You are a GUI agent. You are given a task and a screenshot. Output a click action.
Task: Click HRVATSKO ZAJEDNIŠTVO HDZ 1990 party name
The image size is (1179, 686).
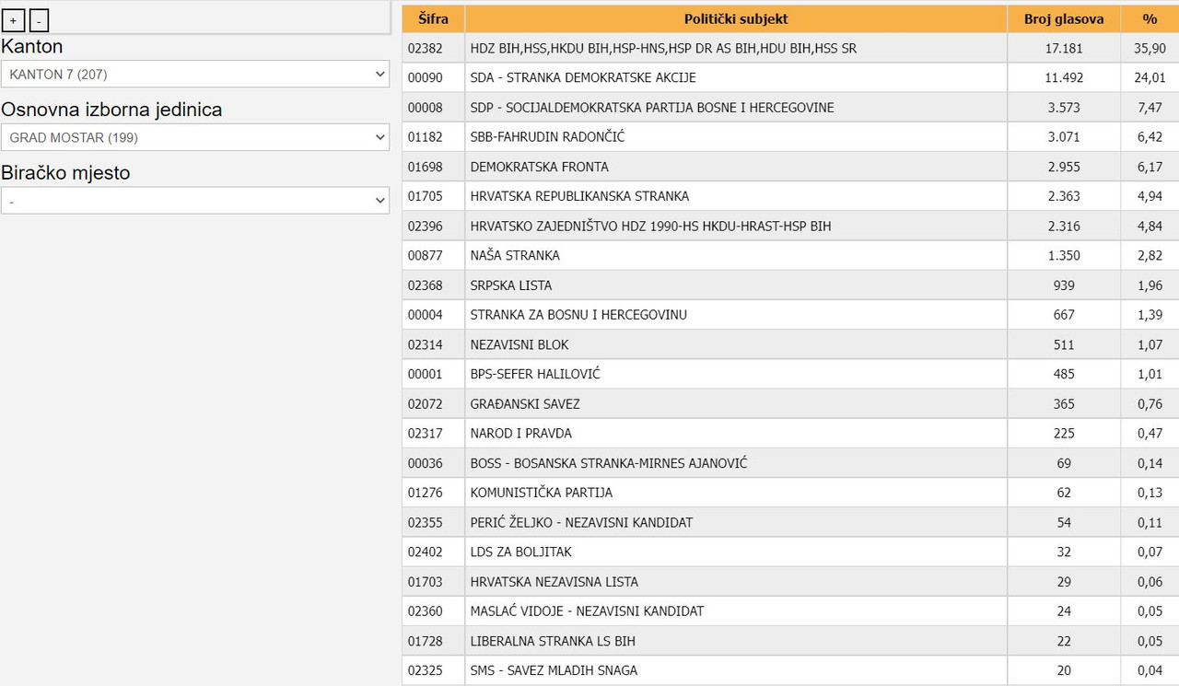click(650, 226)
